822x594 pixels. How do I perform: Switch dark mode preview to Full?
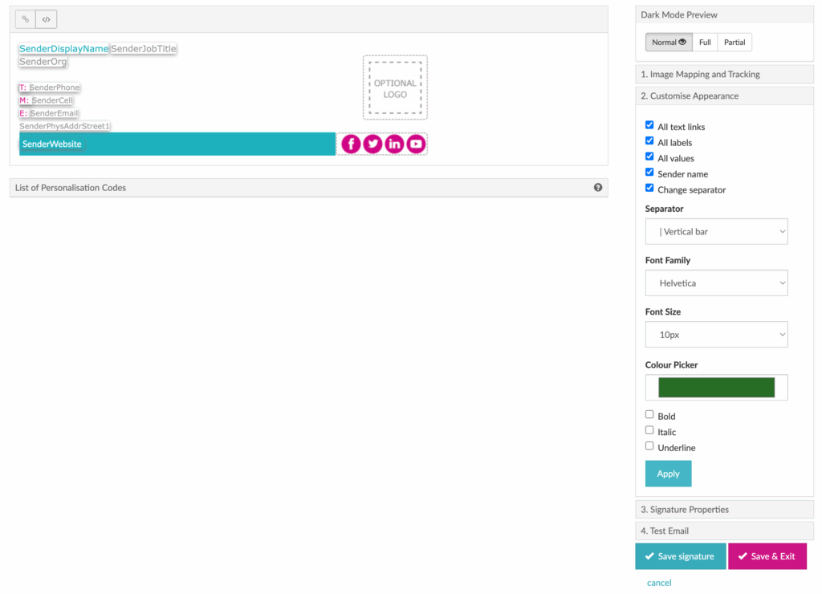[705, 43]
